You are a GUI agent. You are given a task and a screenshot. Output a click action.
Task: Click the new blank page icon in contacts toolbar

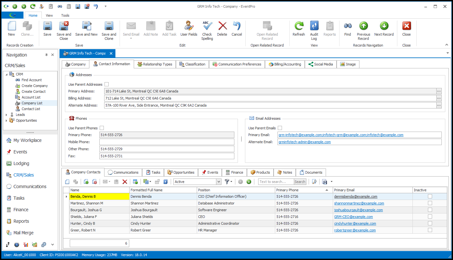pos(67,182)
